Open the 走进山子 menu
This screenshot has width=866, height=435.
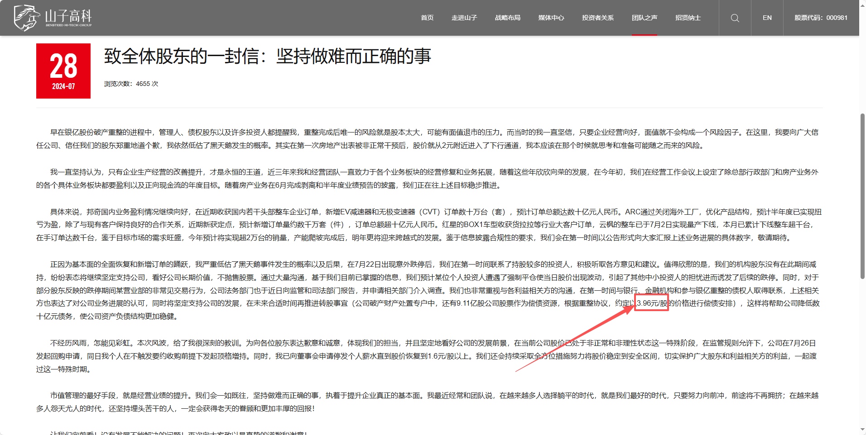pyautogui.click(x=464, y=18)
